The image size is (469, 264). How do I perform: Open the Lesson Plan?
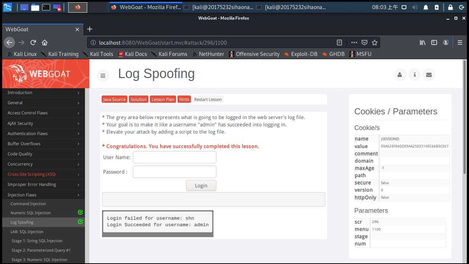(163, 99)
